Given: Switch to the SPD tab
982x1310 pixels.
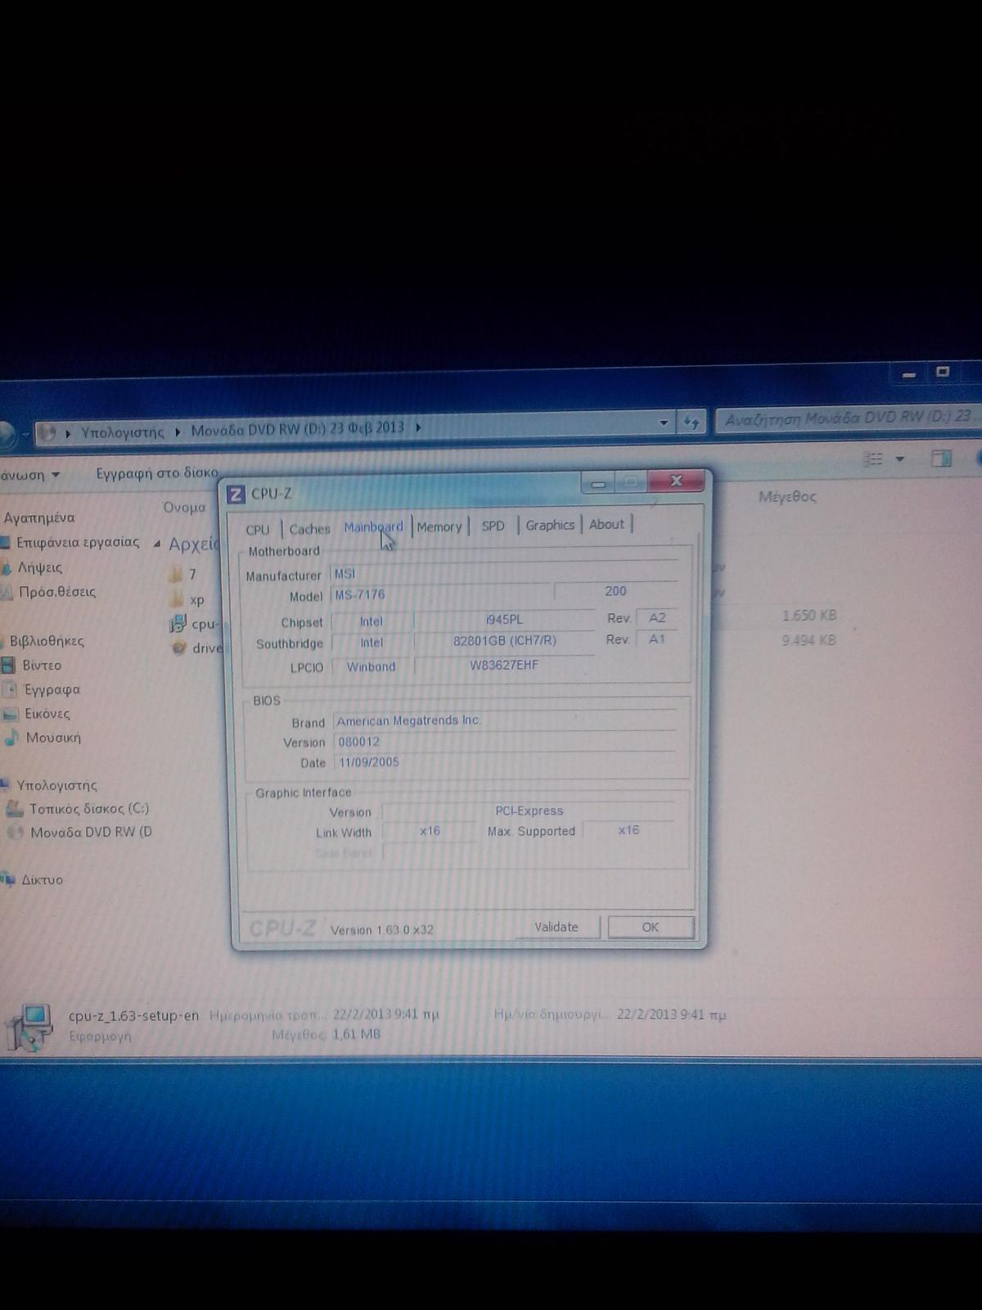Looking at the screenshot, I should click(x=493, y=526).
